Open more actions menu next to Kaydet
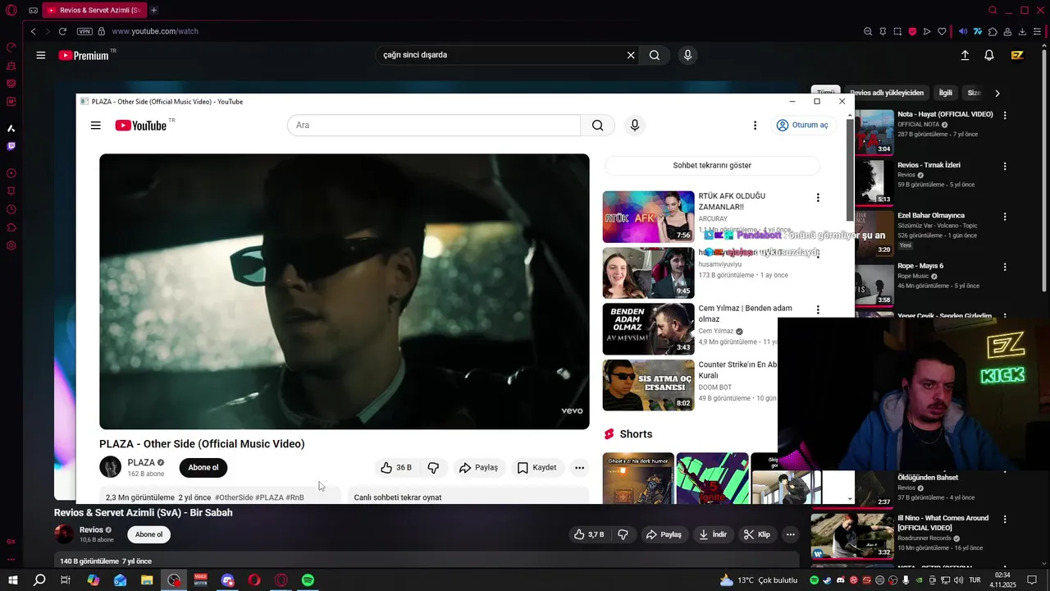 point(579,468)
